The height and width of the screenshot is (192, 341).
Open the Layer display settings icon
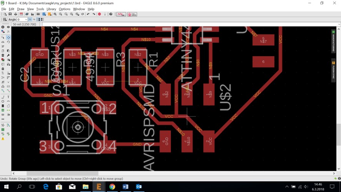point(3,31)
